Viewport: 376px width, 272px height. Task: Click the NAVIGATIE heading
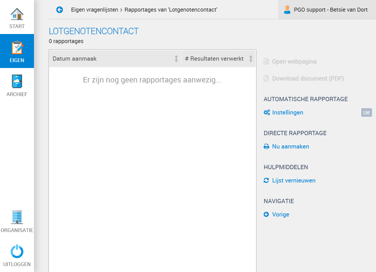[279, 201]
